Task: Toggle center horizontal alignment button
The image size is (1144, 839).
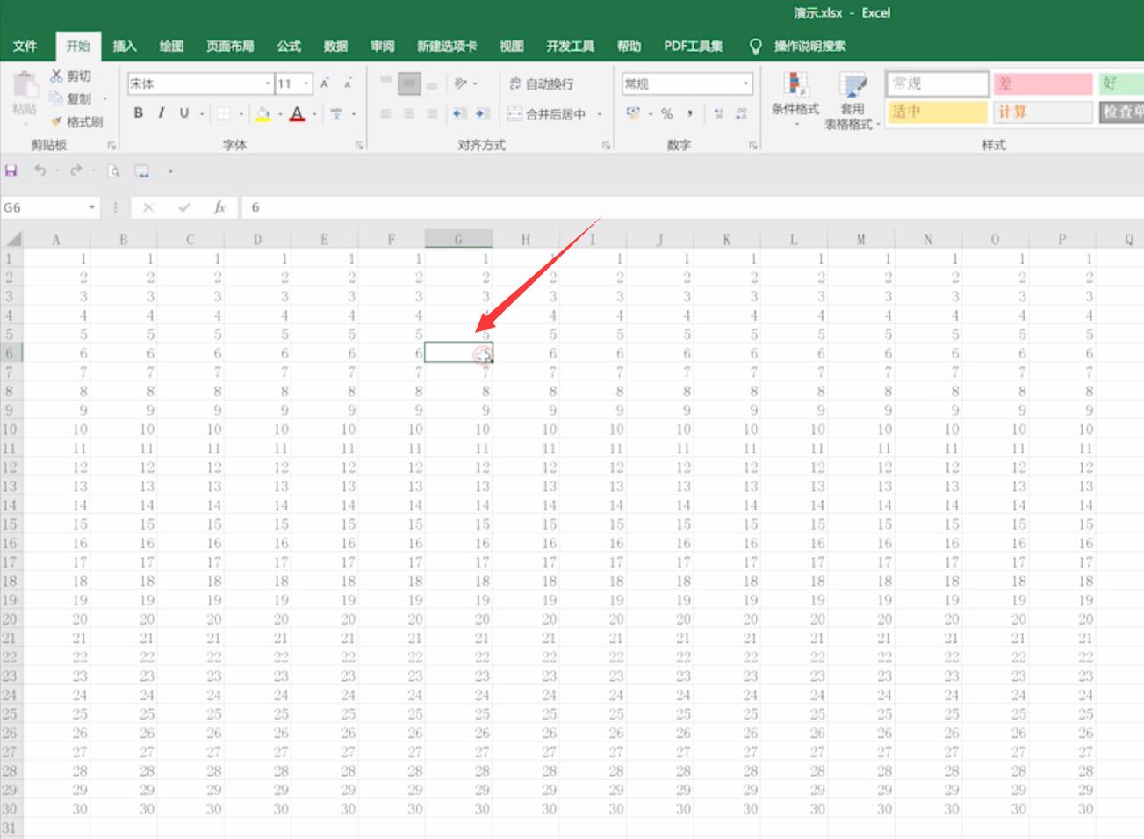Action: point(408,113)
